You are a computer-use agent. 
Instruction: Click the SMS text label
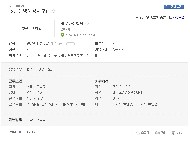point(179,133)
